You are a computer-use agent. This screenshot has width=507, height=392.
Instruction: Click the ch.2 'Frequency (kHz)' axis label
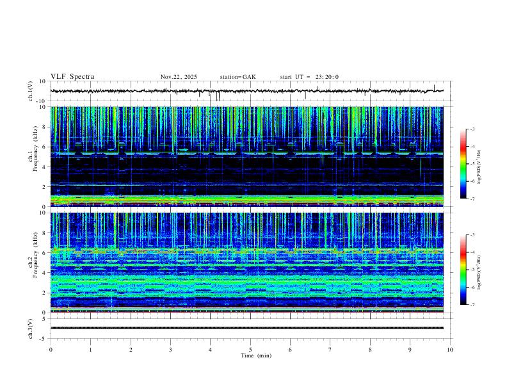35,256
